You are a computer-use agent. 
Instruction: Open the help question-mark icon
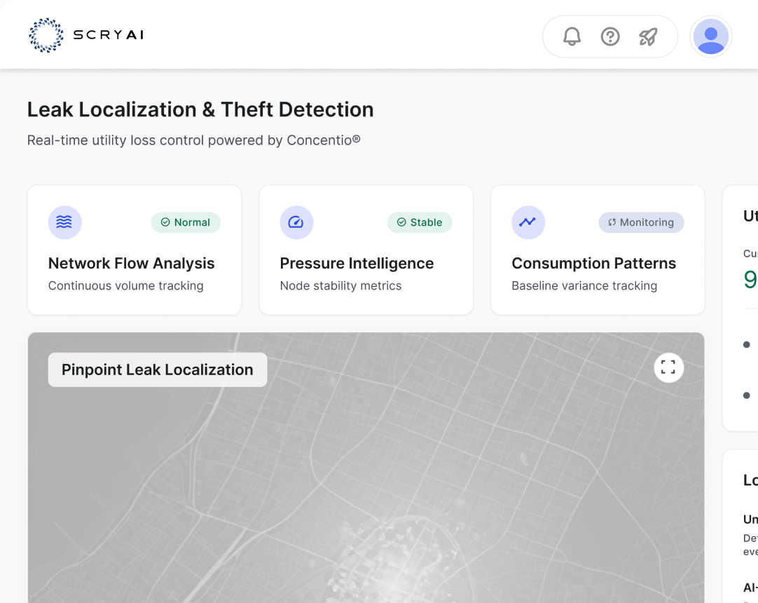tap(610, 36)
